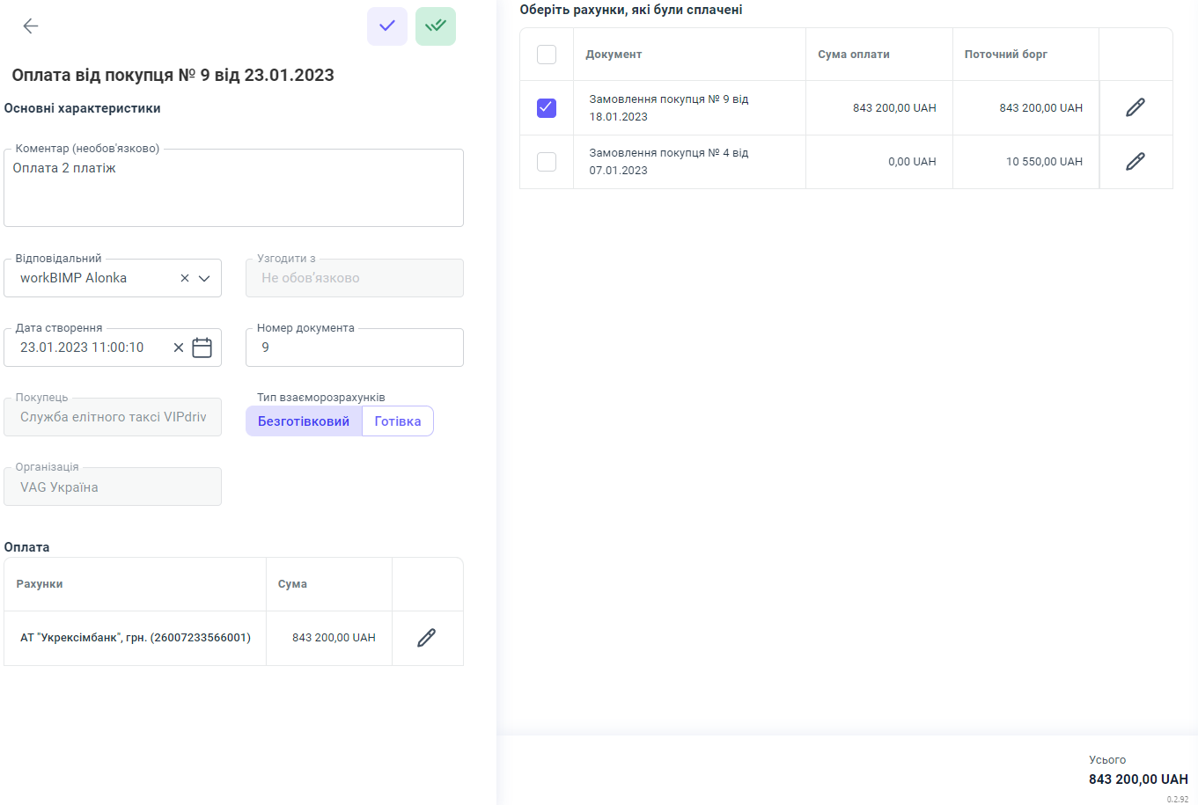Open the Узгодити з dropdown field
Viewport: 1198px width, 805px height.
coord(354,278)
